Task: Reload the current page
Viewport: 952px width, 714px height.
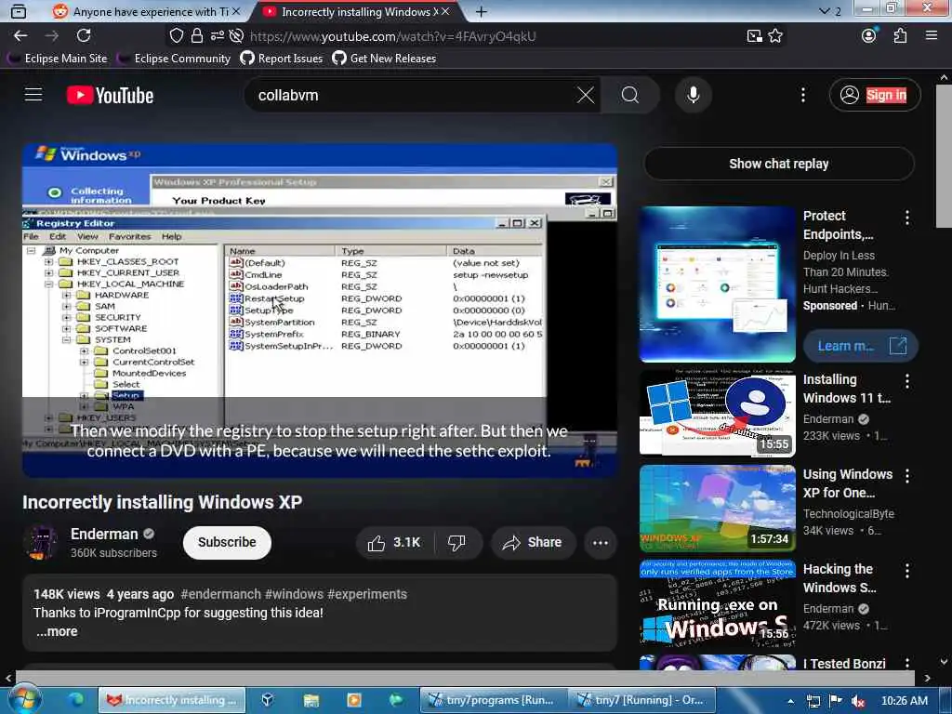Action: click(84, 36)
